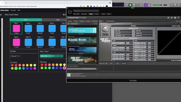The image size is (181, 102).
Task: Open the Clear Map dropdown
Action: [x=123, y=33]
